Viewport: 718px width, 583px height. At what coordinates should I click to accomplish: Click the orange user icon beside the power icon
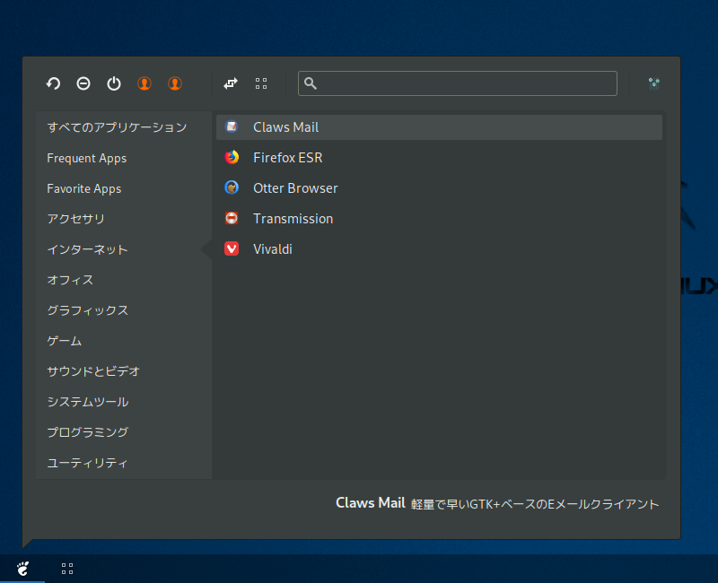144,83
